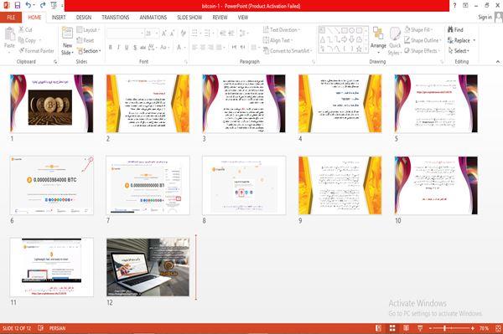
Task: Click the zoom in plus button
Action: pyautogui.click(x=473, y=328)
